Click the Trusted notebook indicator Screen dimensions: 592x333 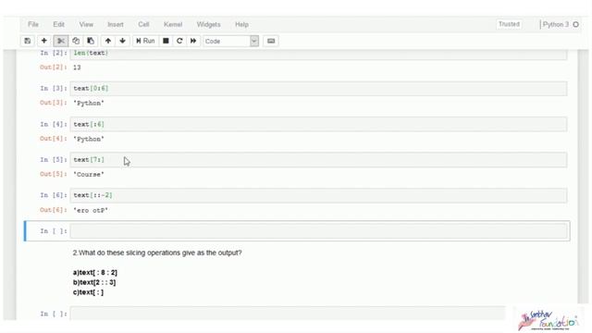(509, 24)
